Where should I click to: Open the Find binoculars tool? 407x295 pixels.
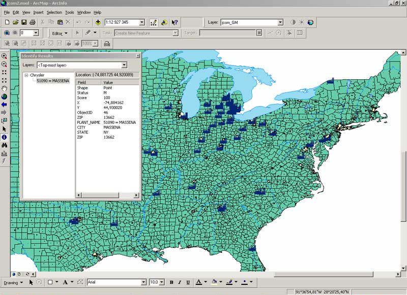(x=5, y=145)
